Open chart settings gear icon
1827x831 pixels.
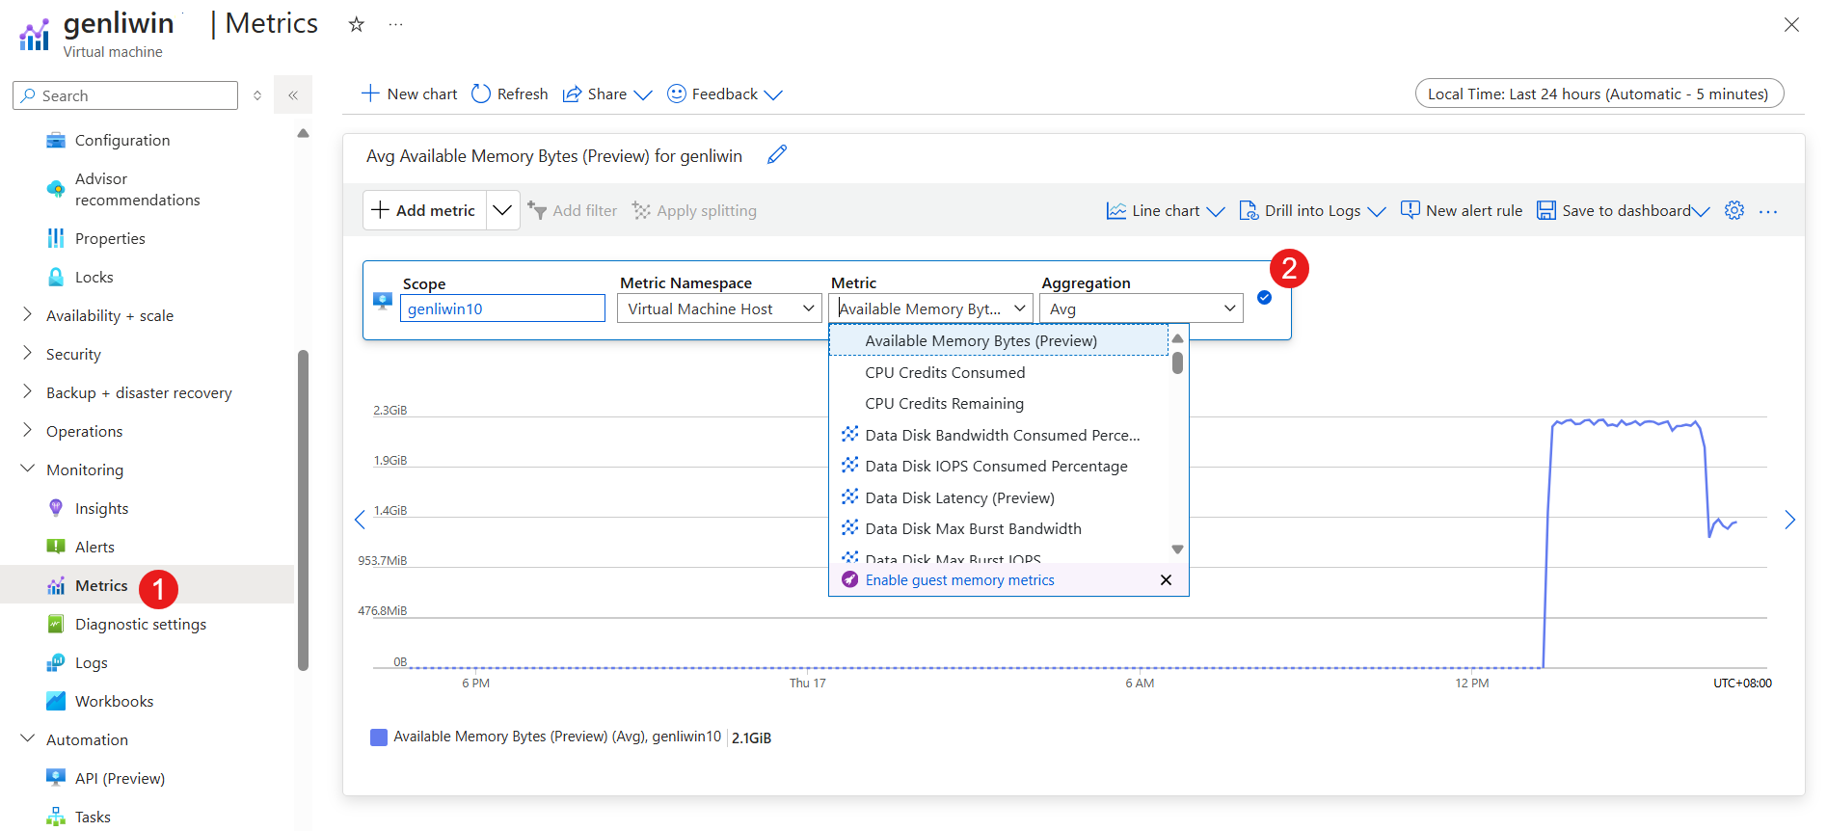pyautogui.click(x=1733, y=211)
